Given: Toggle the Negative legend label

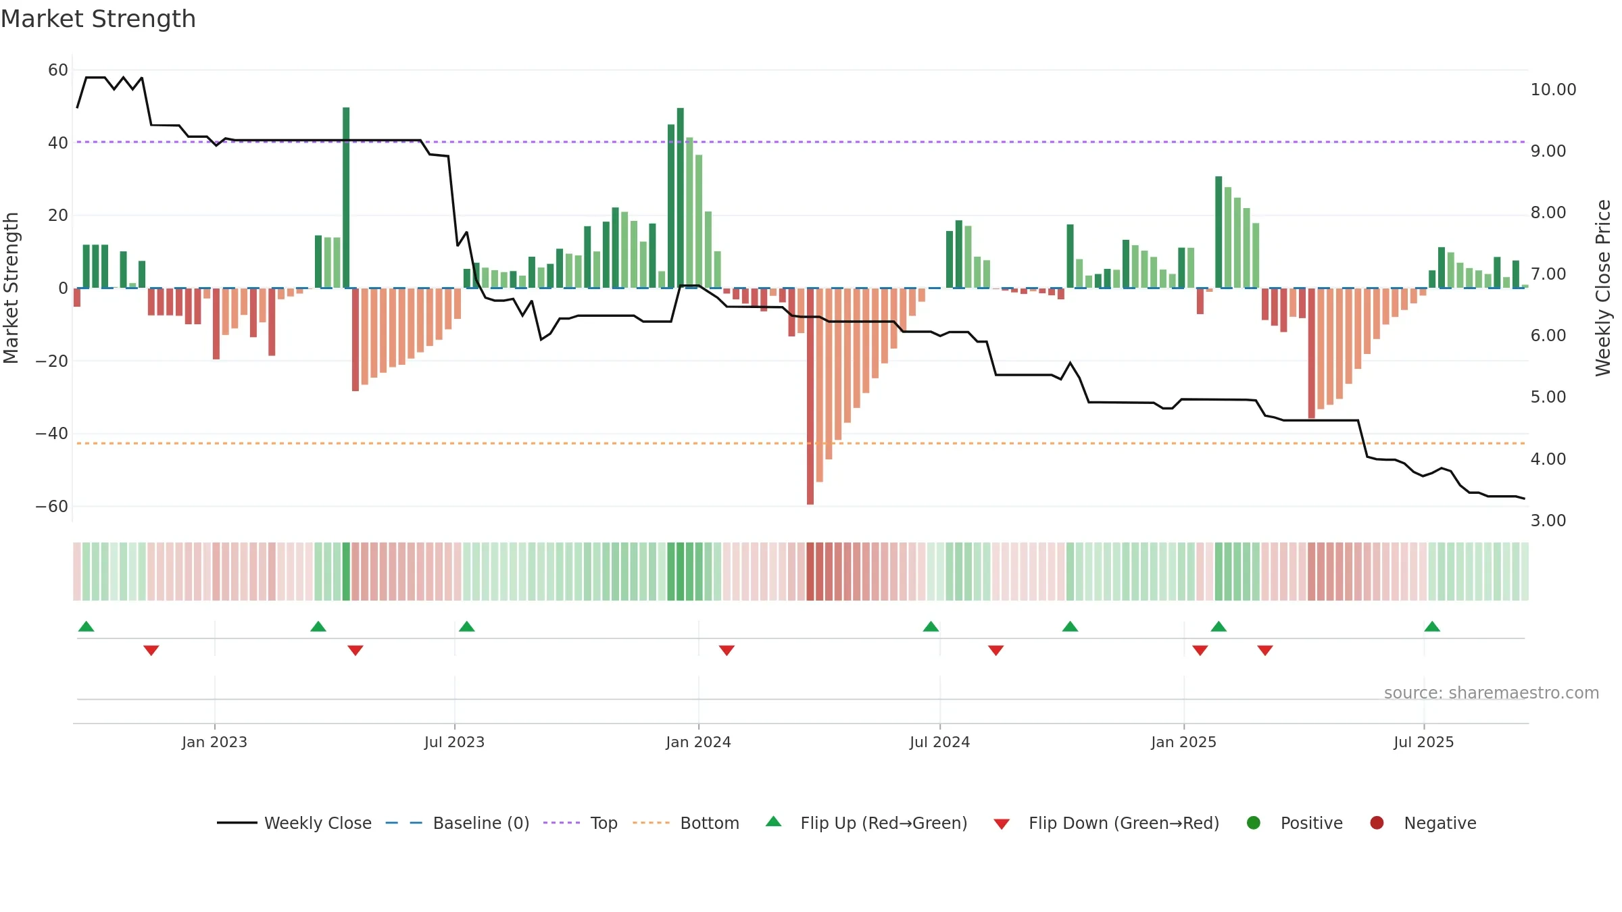Looking at the screenshot, I should coord(1440,823).
